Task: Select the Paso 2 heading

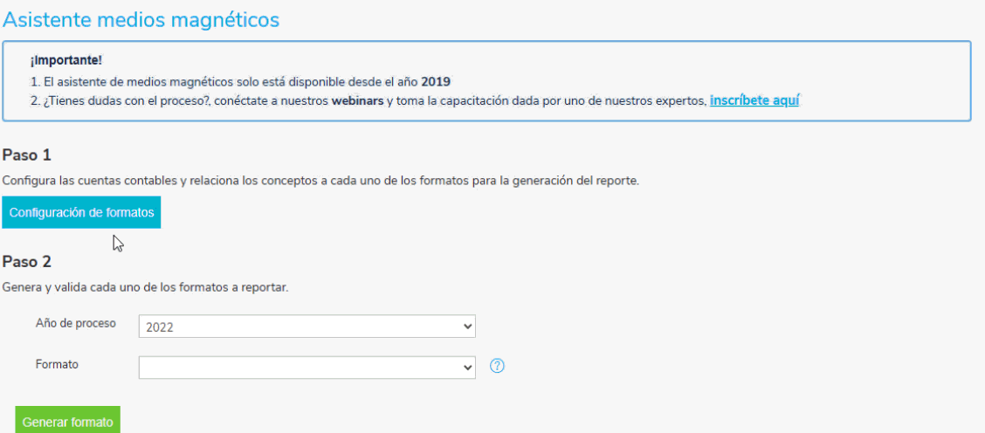Action: point(27,261)
